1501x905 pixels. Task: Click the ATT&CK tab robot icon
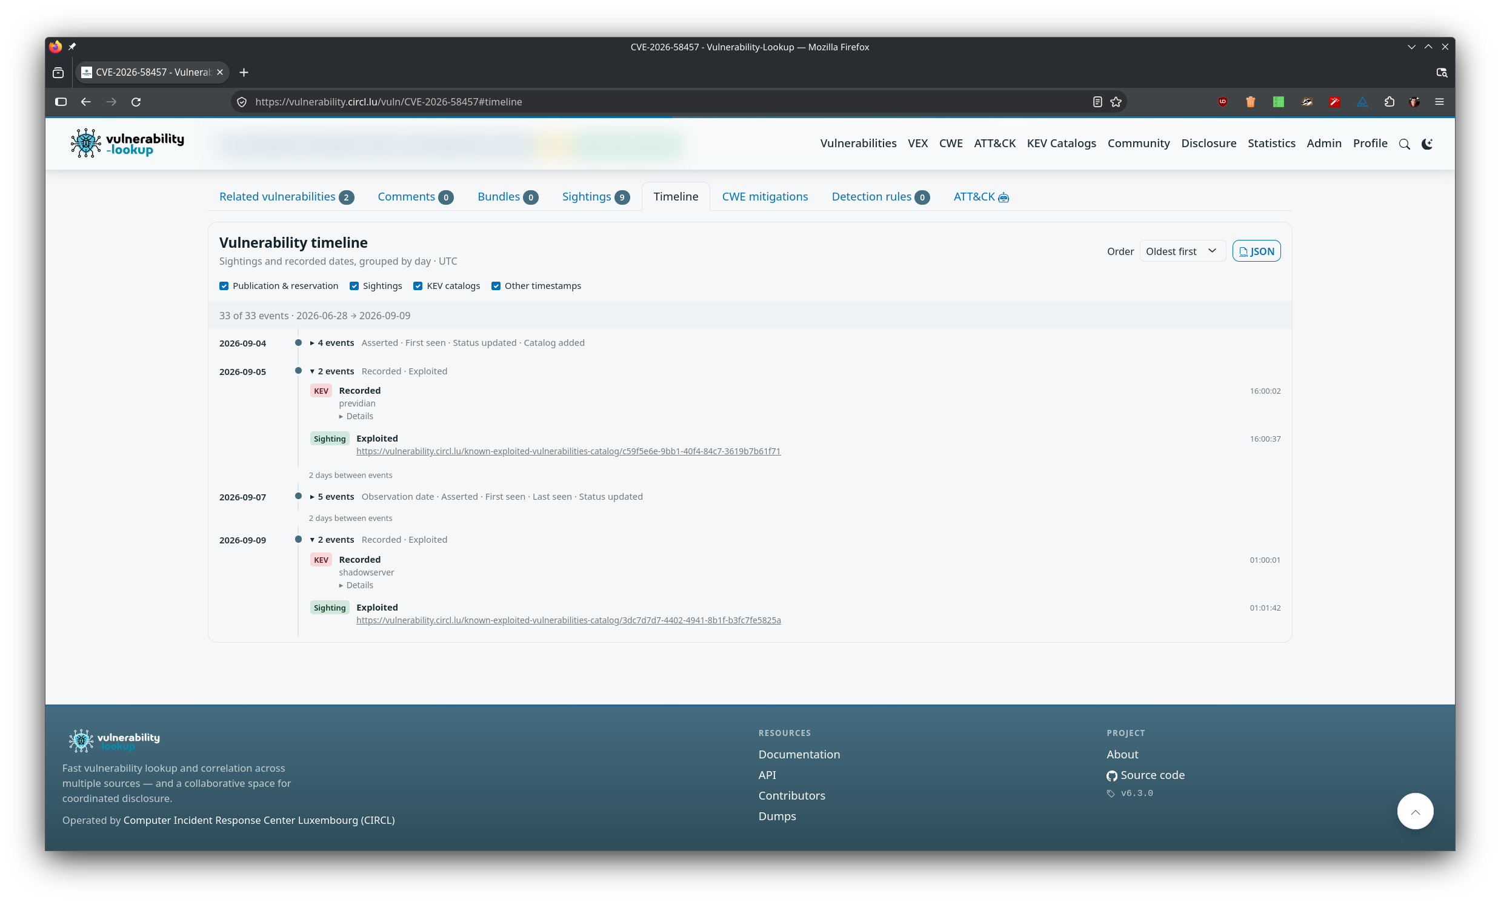coord(1003,197)
